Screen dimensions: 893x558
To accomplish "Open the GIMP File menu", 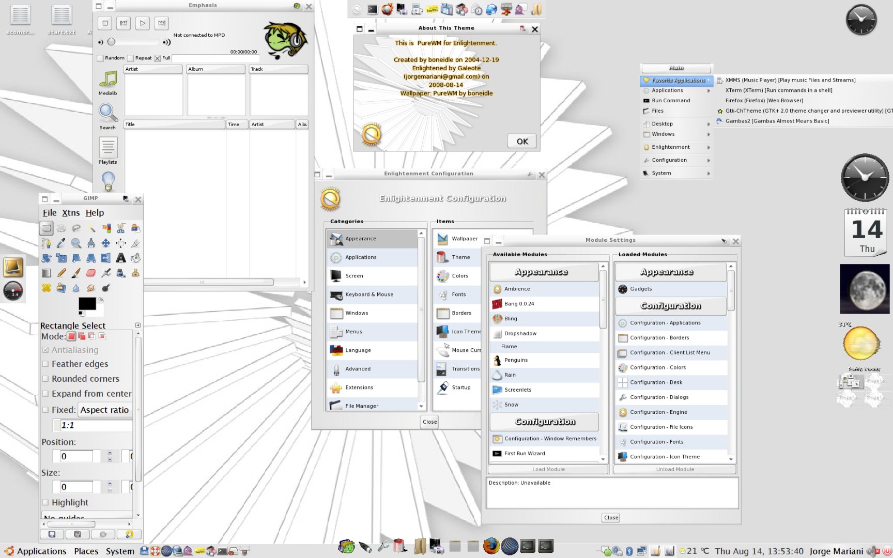I will (x=50, y=213).
